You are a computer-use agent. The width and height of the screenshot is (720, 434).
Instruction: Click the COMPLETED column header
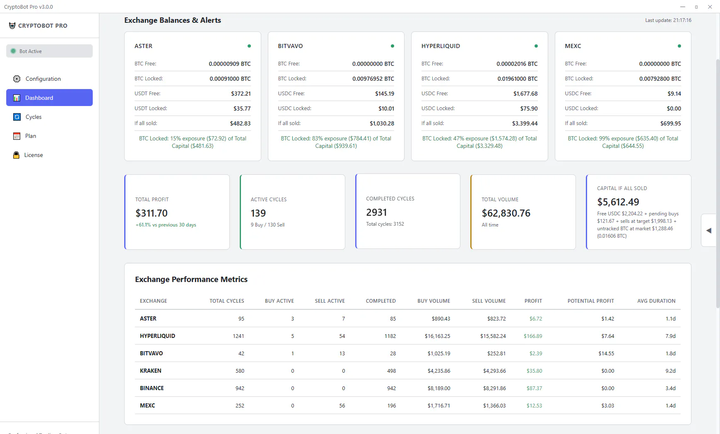pos(381,301)
